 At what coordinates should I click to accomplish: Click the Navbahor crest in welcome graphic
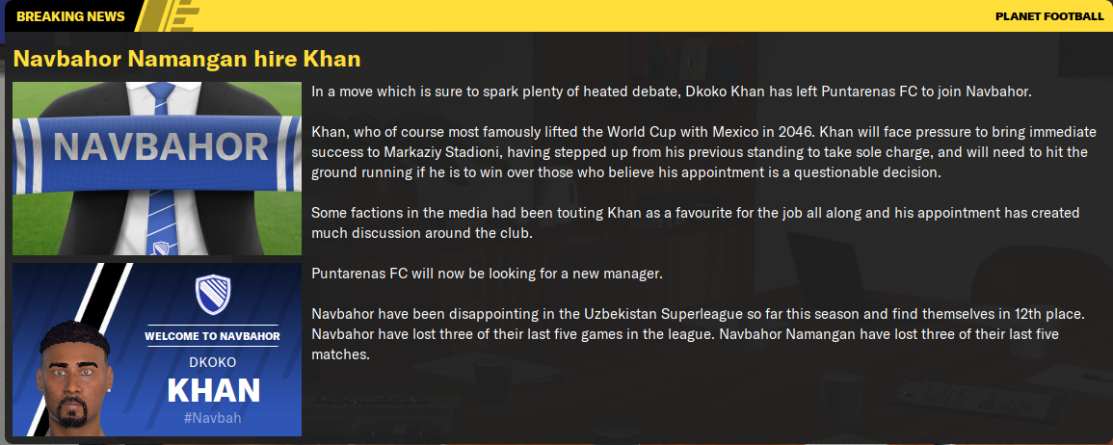coord(212,296)
